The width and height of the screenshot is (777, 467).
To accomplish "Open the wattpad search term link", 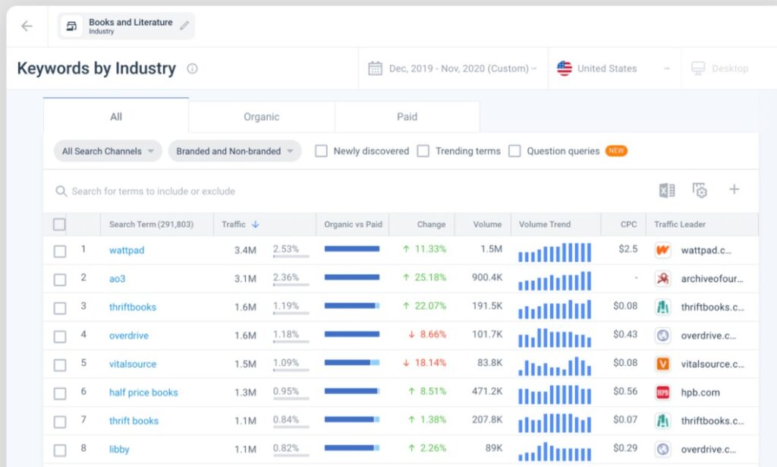I will click(x=127, y=251).
